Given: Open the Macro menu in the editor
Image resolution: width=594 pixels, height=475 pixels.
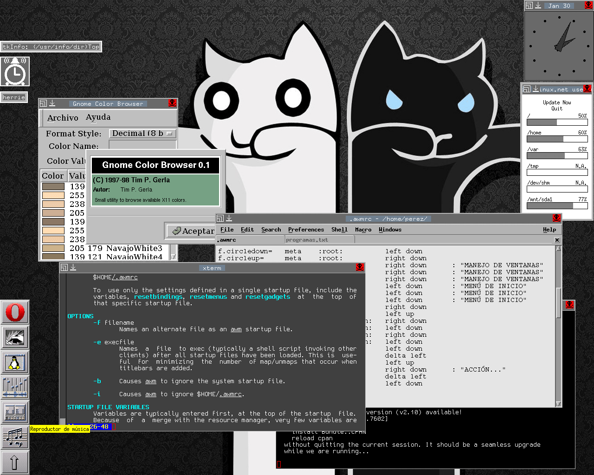Looking at the screenshot, I should [363, 230].
